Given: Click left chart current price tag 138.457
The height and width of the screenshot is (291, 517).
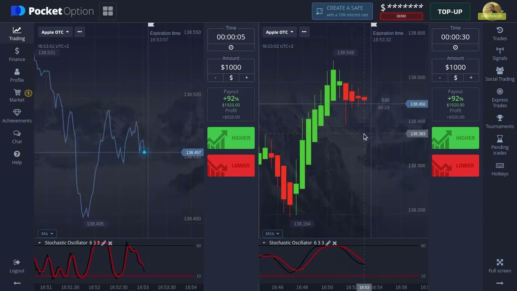Looking at the screenshot, I should 192,152.
